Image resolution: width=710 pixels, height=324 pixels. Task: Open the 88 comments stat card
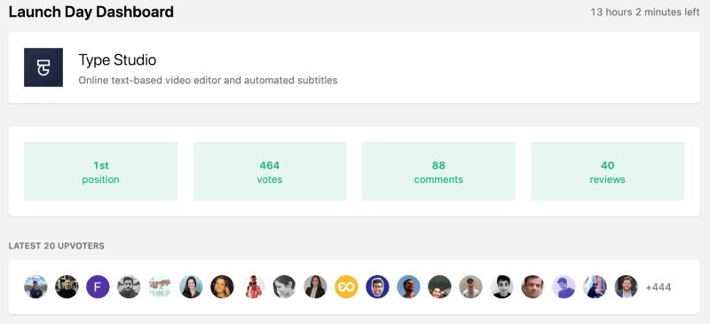(x=438, y=171)
